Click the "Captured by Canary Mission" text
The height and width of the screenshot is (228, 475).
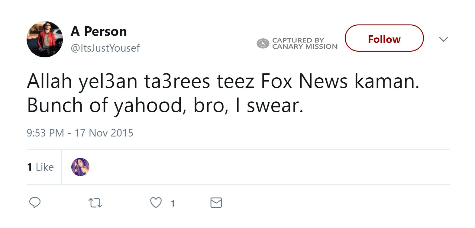304,43
